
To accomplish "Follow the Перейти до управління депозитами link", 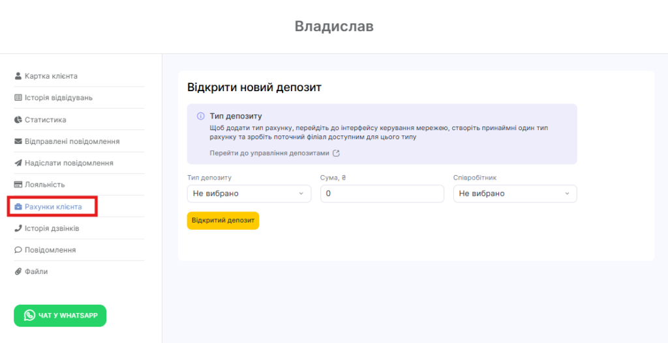I will (269, 154).
